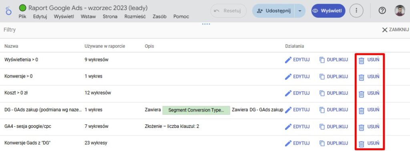Expand the Udostępnij dropdown arrow
Image resolution: width=410 pixels, height=151 pixels.
300,11
